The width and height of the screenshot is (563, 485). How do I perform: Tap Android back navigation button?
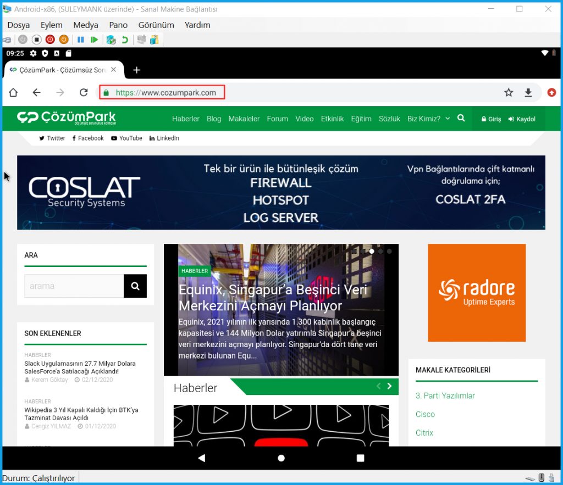[x=201, y=458]
